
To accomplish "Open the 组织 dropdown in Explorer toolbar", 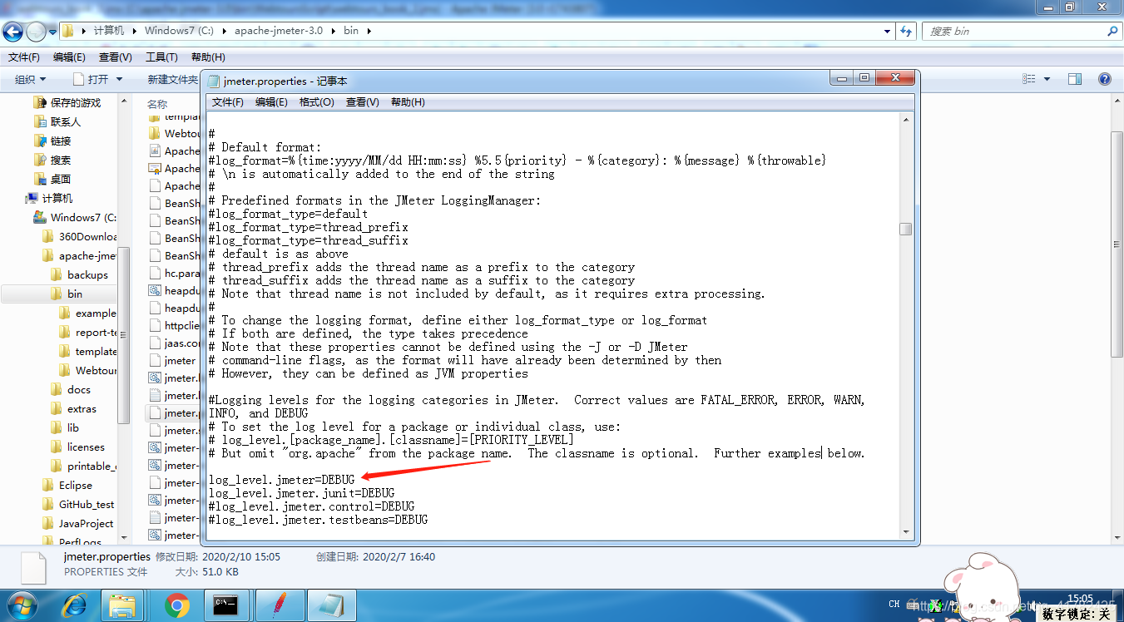I will click(31, 79).
